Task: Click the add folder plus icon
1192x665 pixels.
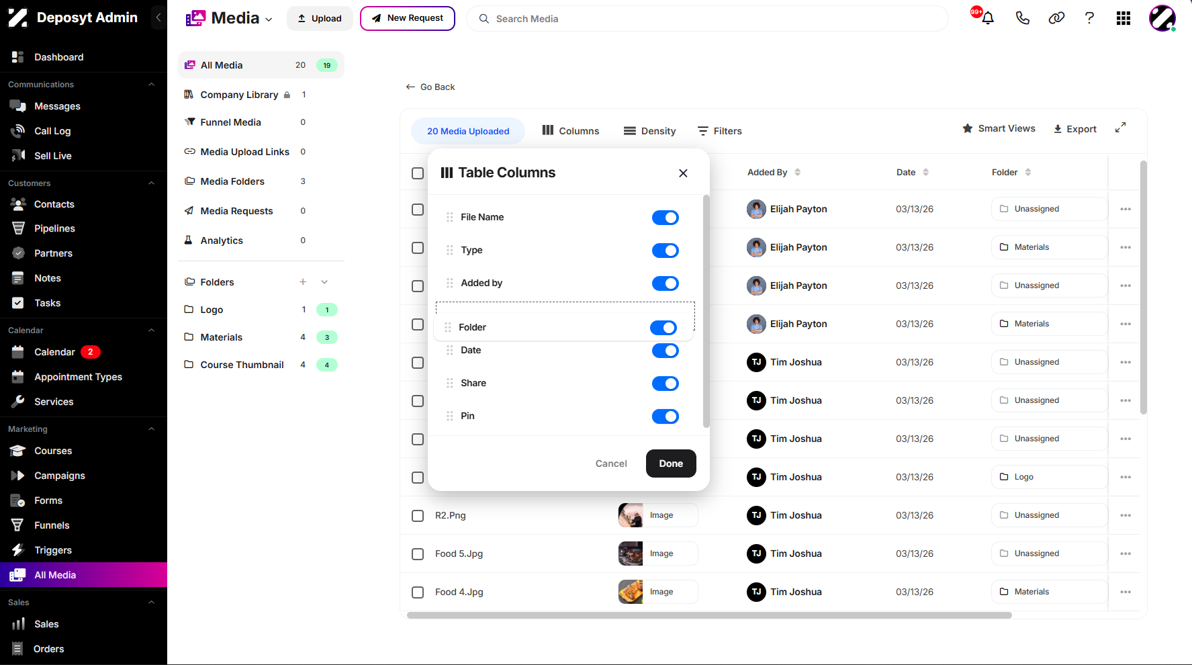Action: 303,282
